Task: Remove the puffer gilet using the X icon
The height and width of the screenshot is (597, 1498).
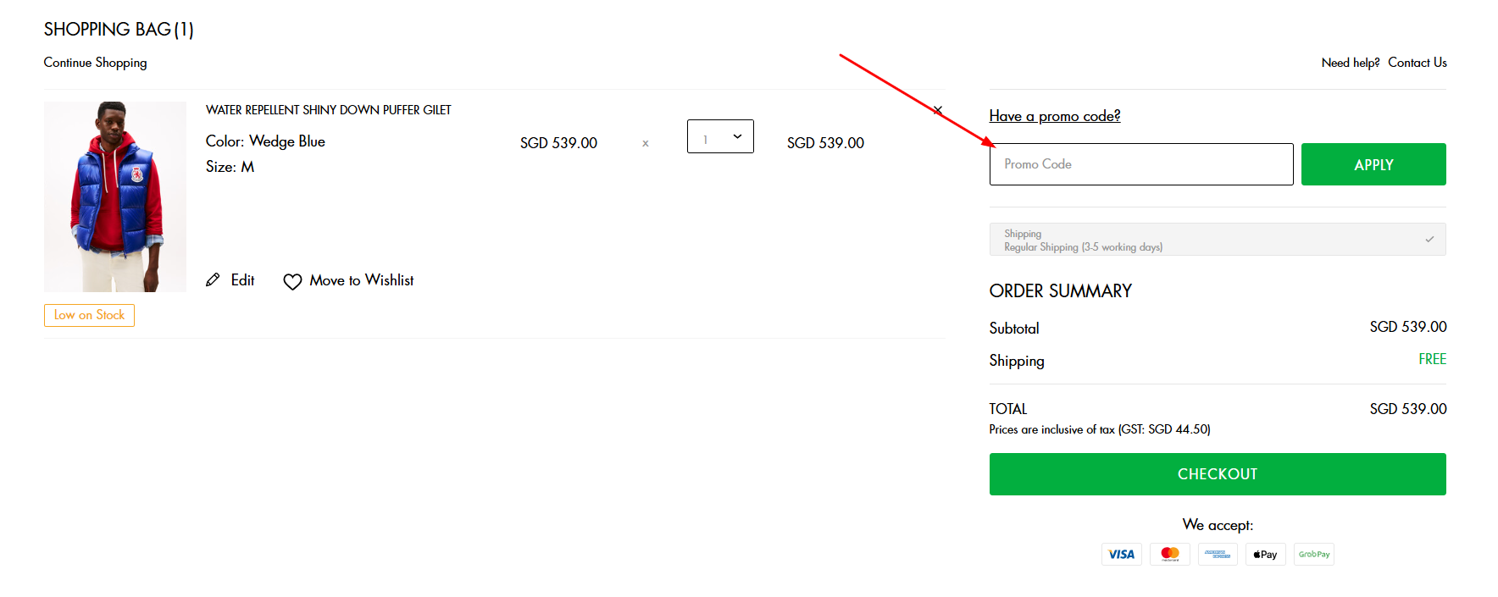Action: click(x=937, y=110)
